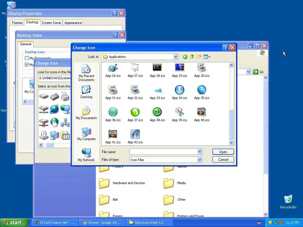The height and width of the screenshot is (227, 303).
Task: Switch to Don't Leave Yet taskbar button
Action: tap(55, 223)
